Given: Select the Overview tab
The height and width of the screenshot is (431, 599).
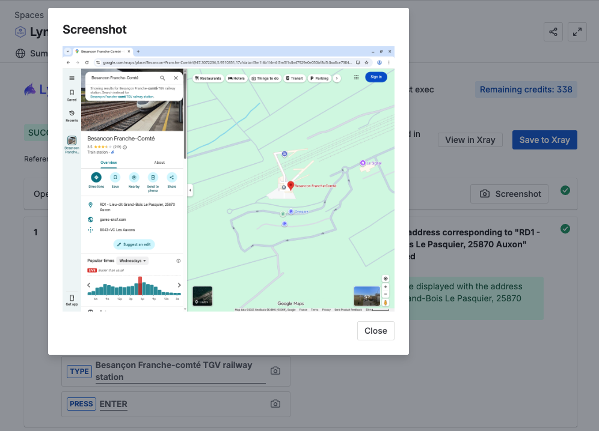Looking at the screenshot, I should coord(108,163).
